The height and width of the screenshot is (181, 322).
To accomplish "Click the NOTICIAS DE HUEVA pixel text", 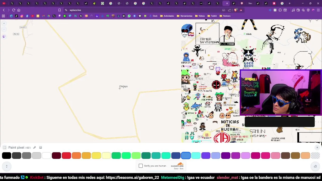I will tap(230, 125).
